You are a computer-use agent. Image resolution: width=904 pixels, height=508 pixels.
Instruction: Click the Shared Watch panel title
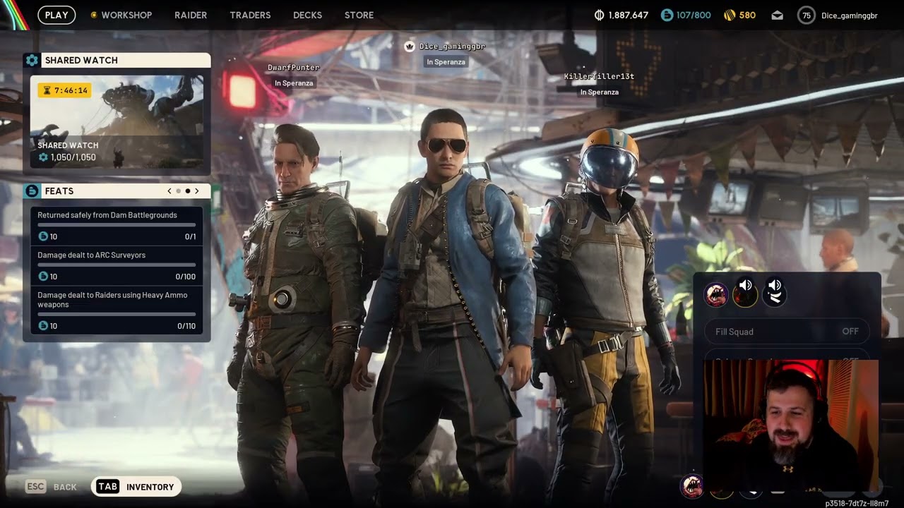[x=81, y=61]
